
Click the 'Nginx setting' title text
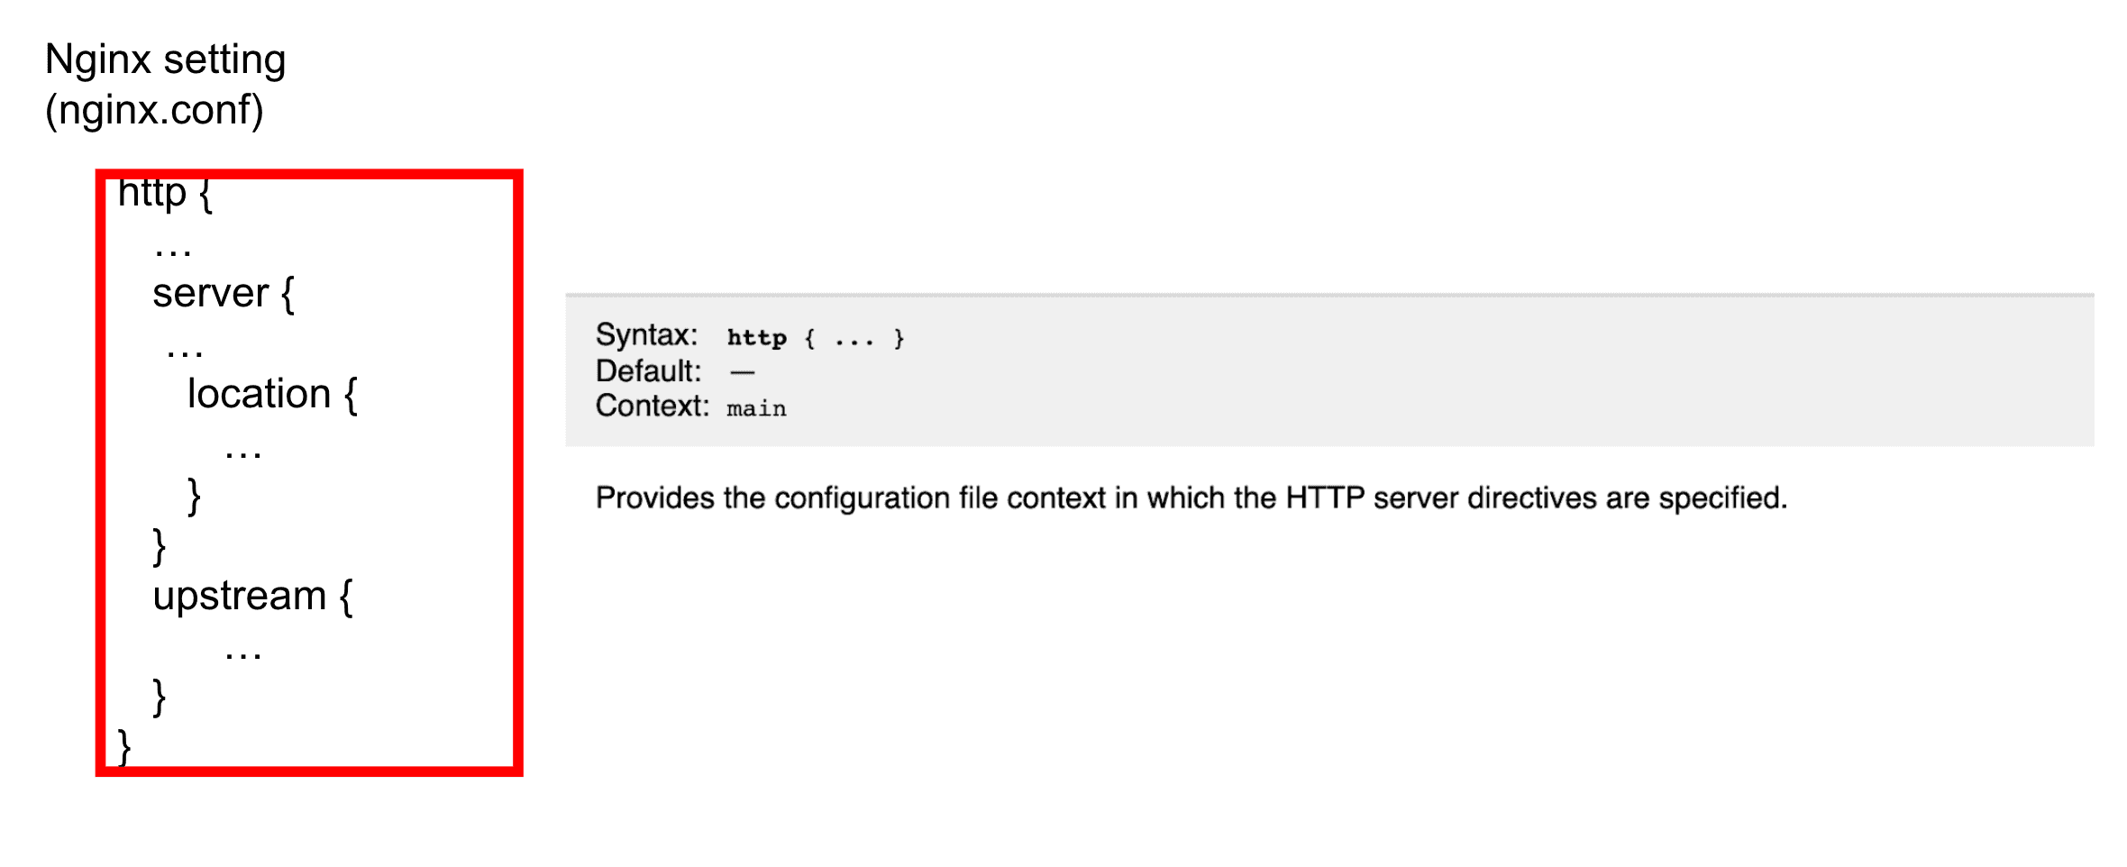pos(165,61)
